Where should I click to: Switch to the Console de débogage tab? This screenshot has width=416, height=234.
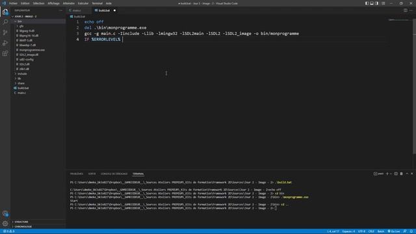pyautogui.click(x=114, y=174)
